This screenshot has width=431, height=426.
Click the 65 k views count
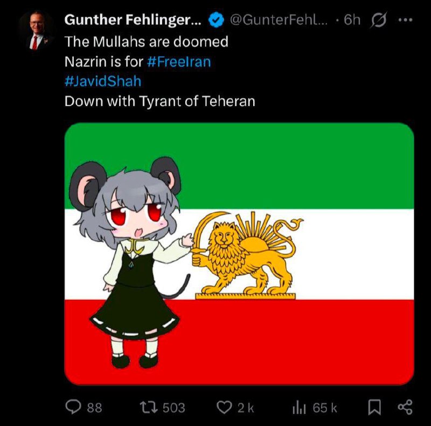(325, 408)
